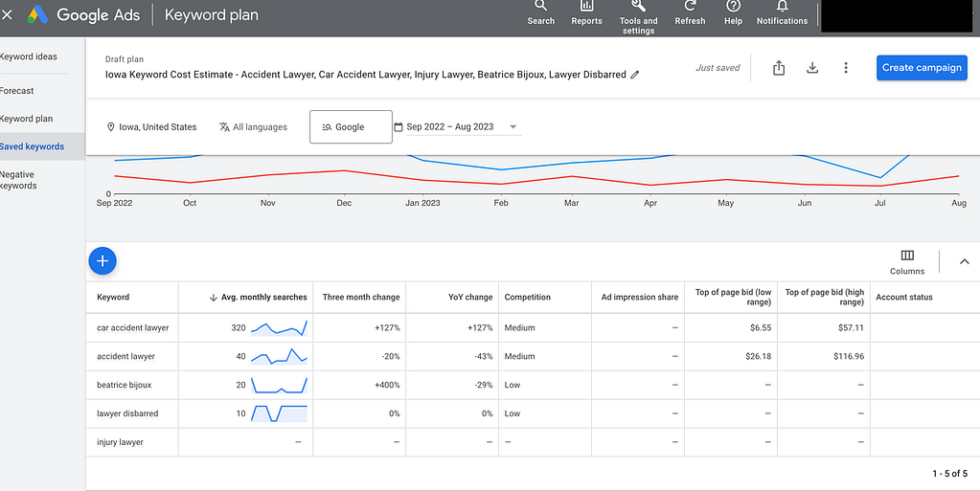Change the Google search network setting
This screenshot has height=491, width=980.
351,126
